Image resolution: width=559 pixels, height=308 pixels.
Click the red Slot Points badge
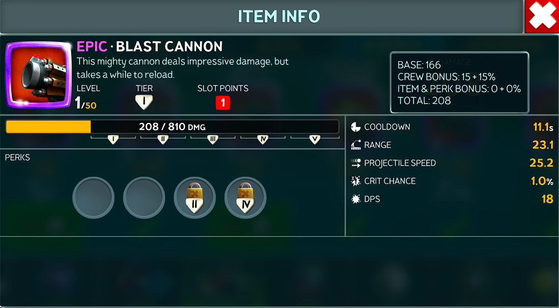point(223,103)
